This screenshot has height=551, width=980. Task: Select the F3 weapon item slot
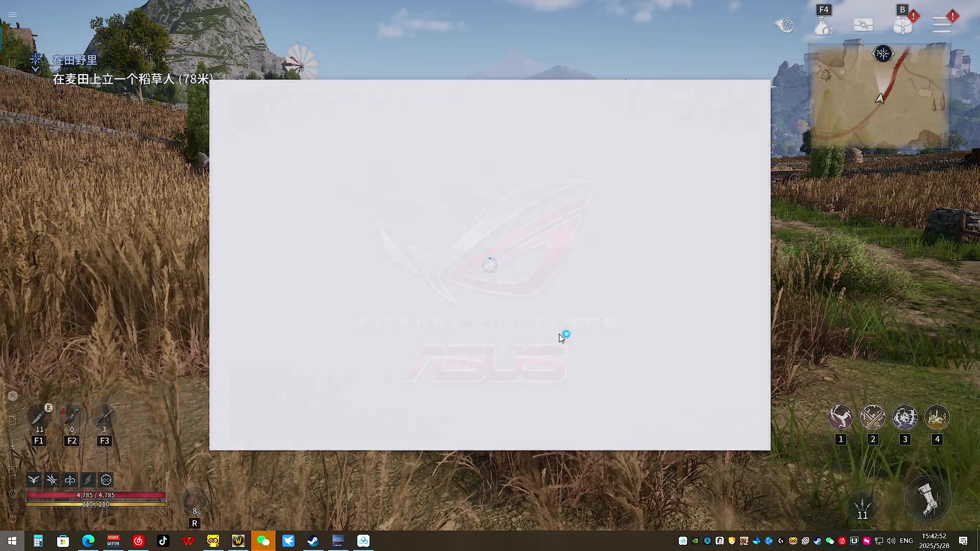(x=104, y=417)
